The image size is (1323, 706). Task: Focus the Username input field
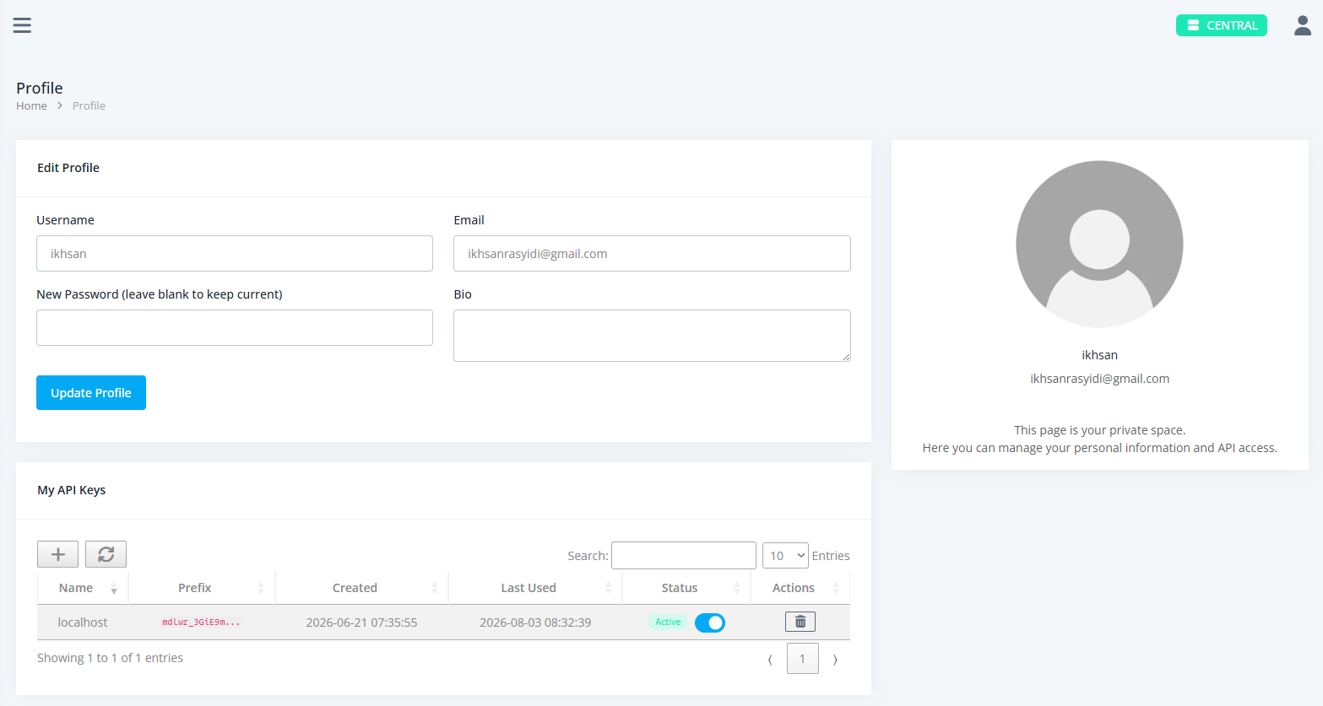point(235,253)
